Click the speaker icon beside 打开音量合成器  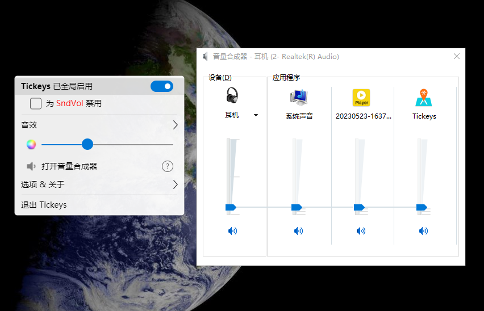[31, 166]
